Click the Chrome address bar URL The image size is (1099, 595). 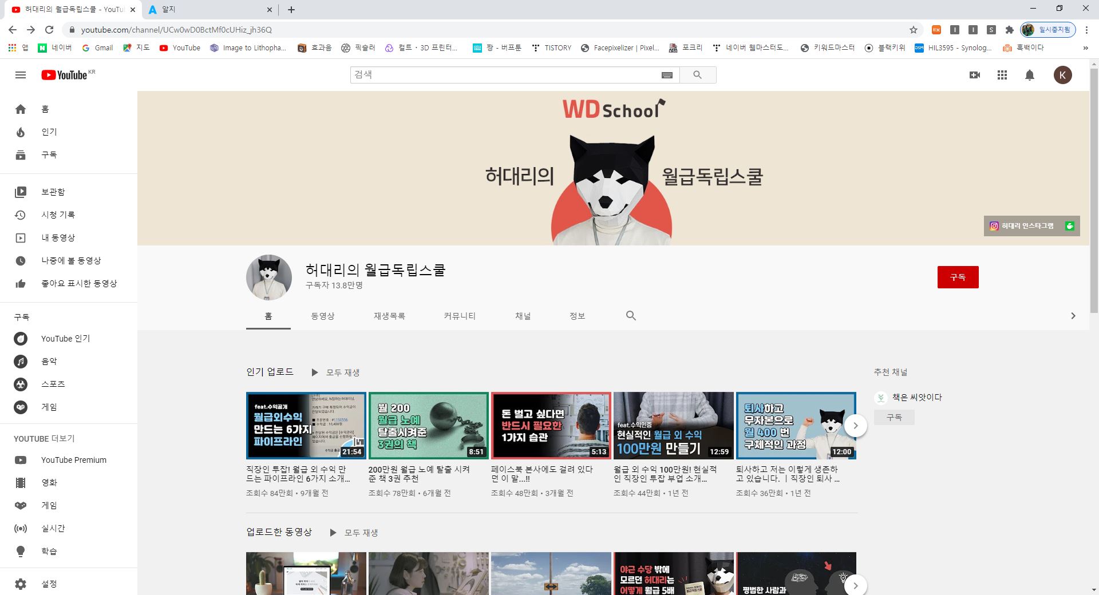point(176,30)
